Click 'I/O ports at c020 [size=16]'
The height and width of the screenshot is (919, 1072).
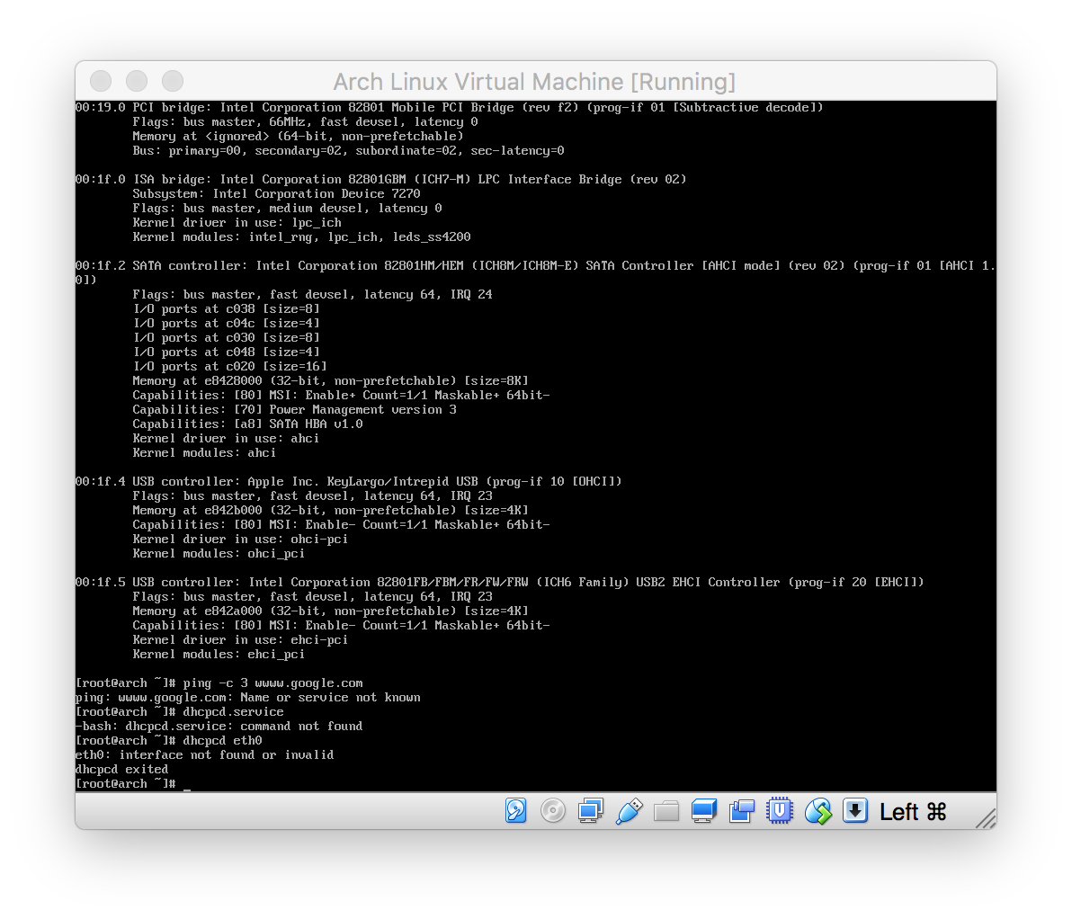(229, 367)
